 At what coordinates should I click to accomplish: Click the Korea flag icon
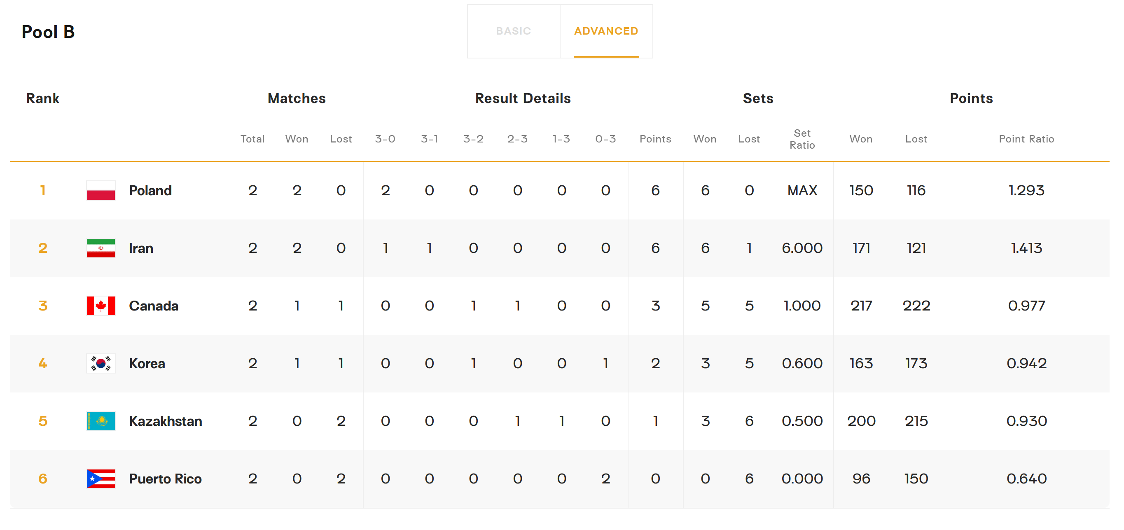point(101,363)
